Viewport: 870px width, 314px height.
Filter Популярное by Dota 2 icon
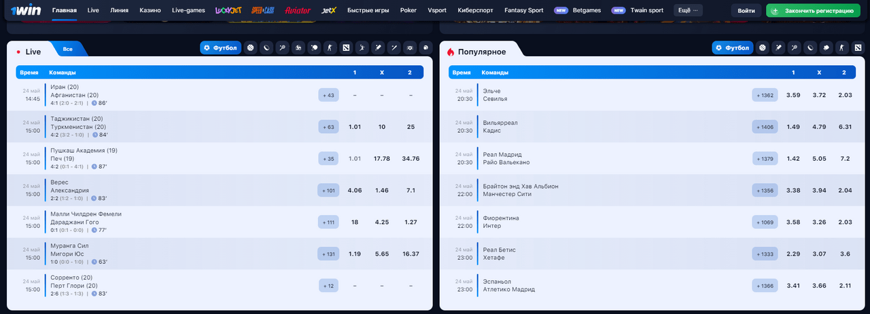[858, 48]
